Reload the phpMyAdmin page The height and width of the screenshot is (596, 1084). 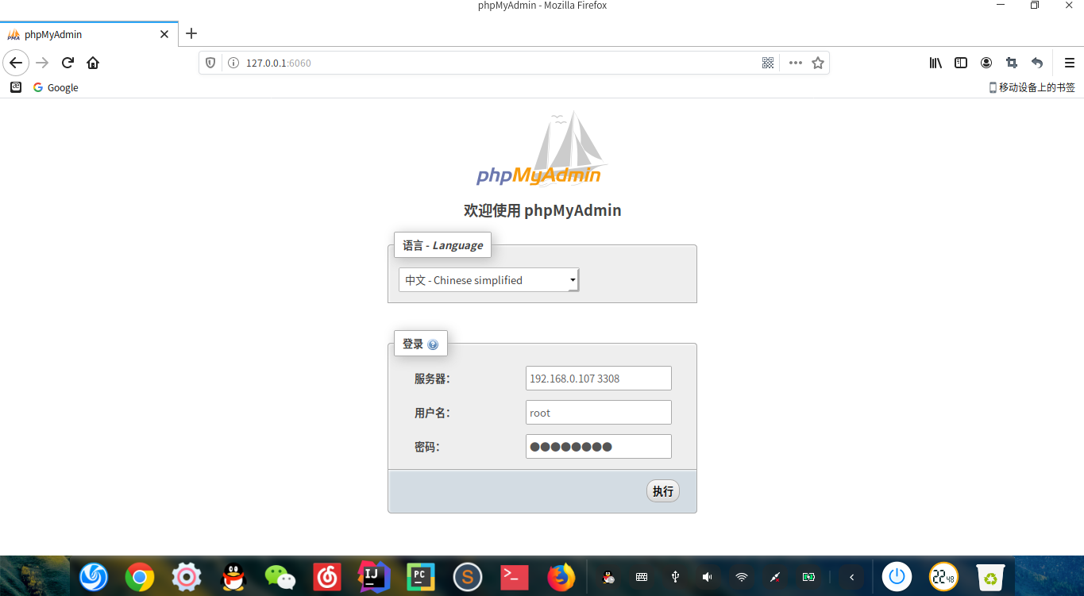pos(68,63)
